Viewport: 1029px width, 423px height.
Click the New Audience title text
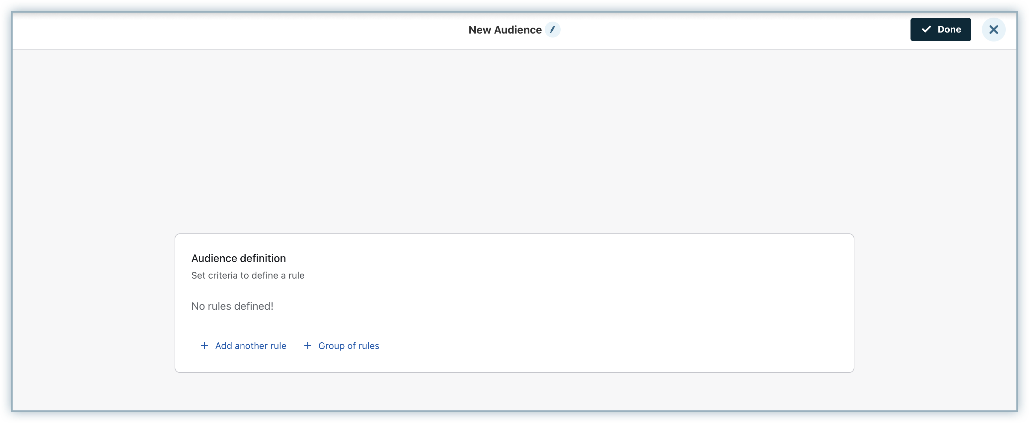coord(505,30)
